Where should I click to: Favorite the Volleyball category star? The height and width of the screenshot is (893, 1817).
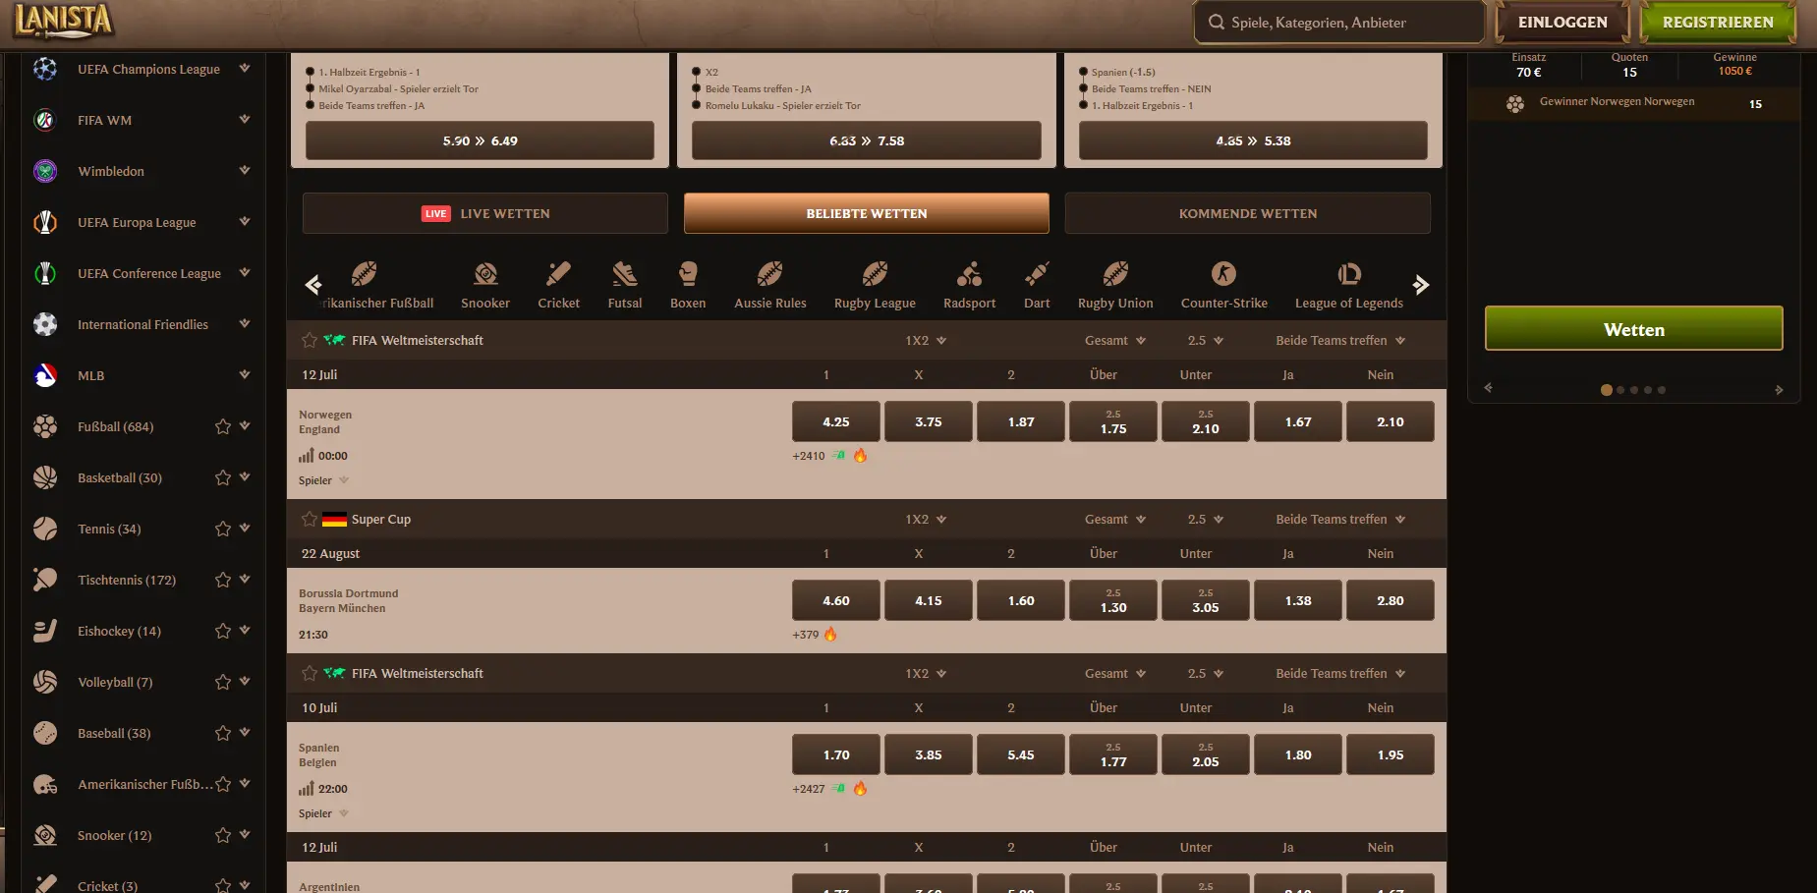click(223, 682)
